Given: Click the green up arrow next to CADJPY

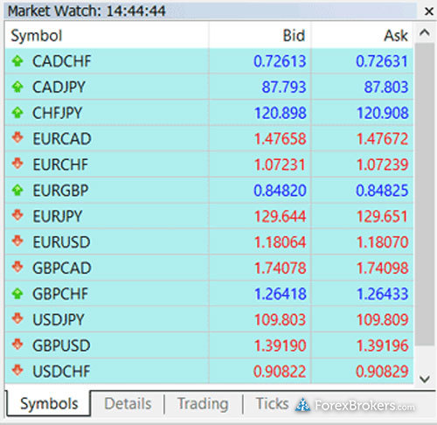Looking at the screenshot, I should coord(17,87).
